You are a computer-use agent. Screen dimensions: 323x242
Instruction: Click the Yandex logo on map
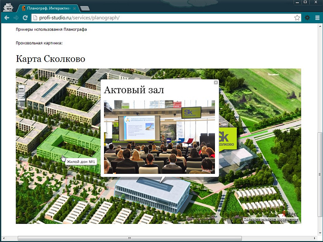(291, 214)
